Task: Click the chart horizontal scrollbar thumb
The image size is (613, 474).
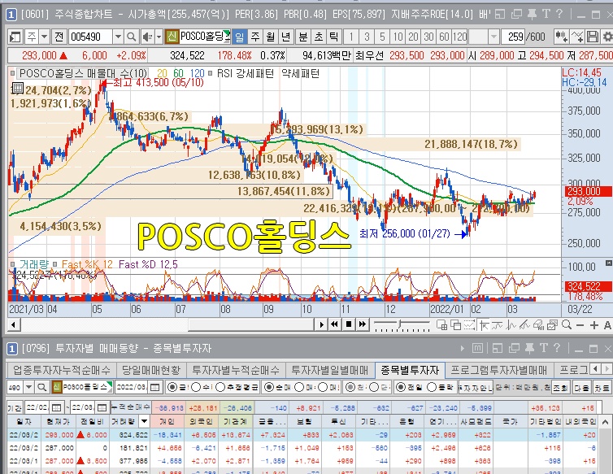Action: 250,324
